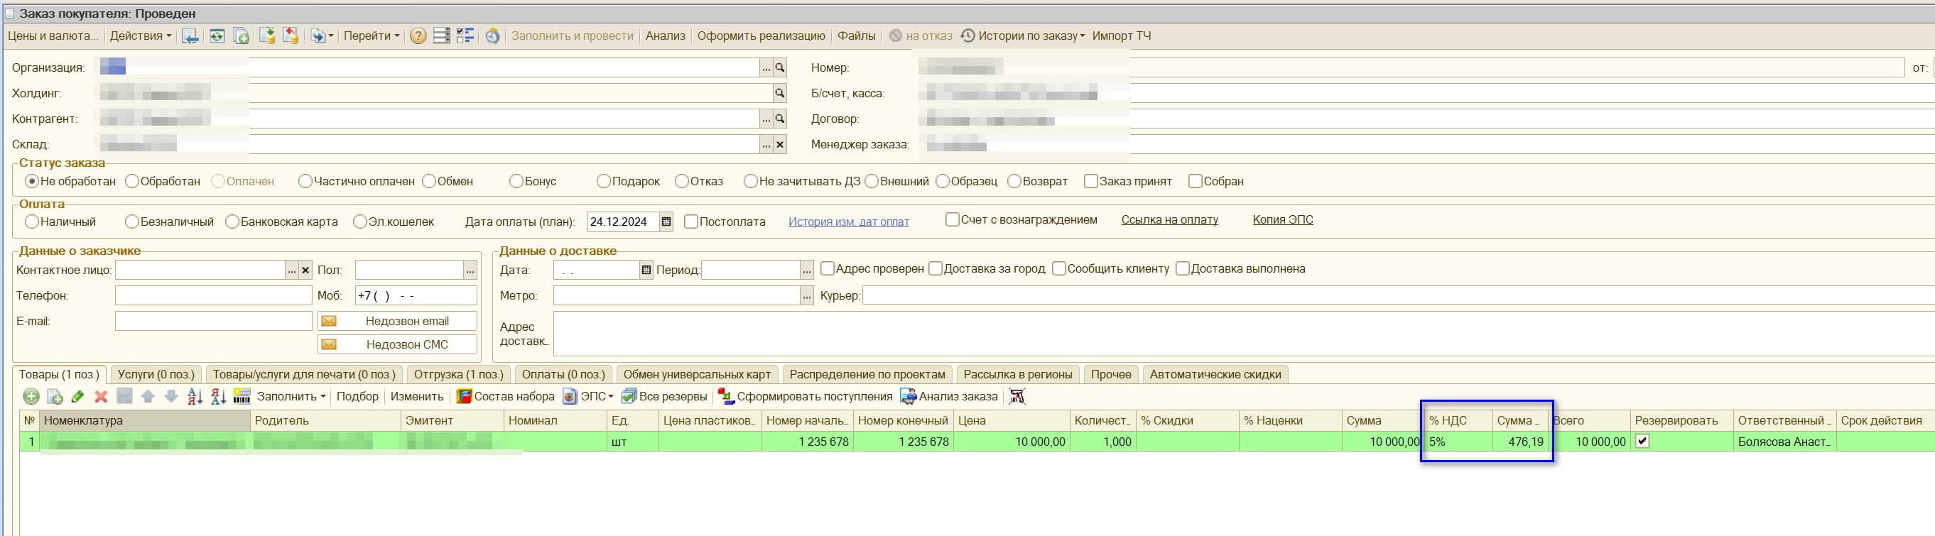Switch to the Услуги (0 поз.) tab
The width and height of the screenshot is (1935, 536).
[156, 374]
